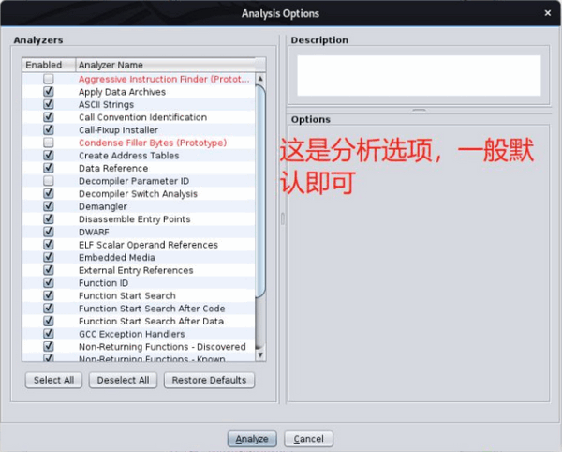Click the Description and Options splitter handle
The height and width of the screenshot is (452, 562).
coord(419,111)
